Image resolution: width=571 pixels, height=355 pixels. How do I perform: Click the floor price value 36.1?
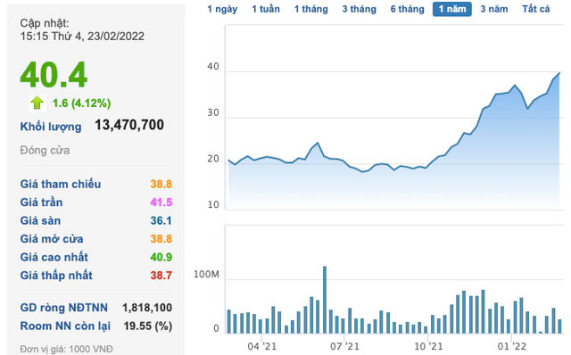[x=161, y=220]
